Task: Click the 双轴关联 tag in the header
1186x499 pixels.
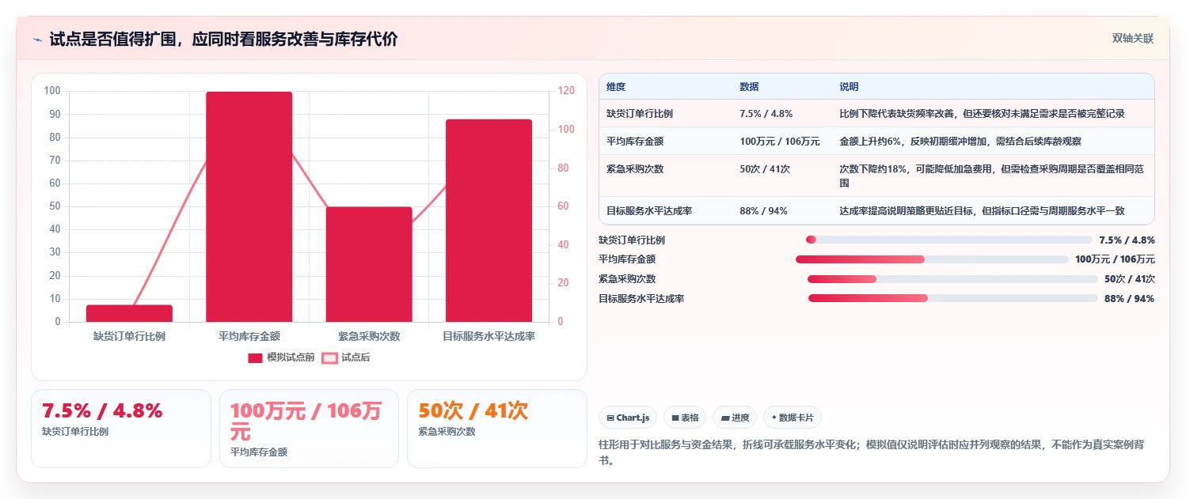Action: tap(1133, 39)
